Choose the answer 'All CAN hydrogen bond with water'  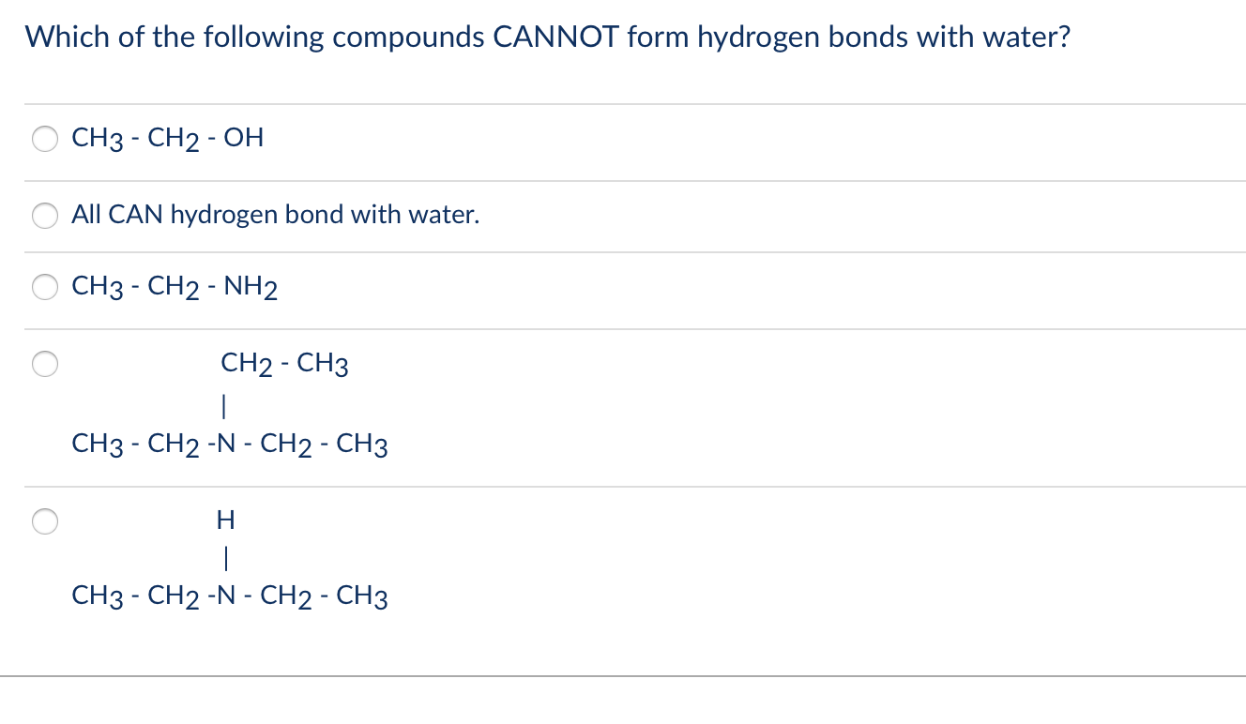[44, 216]
